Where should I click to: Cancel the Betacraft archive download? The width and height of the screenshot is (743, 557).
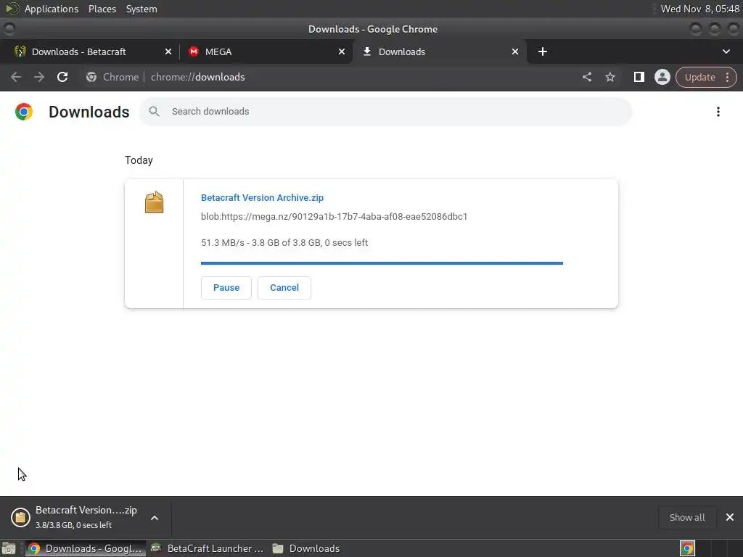284,288
